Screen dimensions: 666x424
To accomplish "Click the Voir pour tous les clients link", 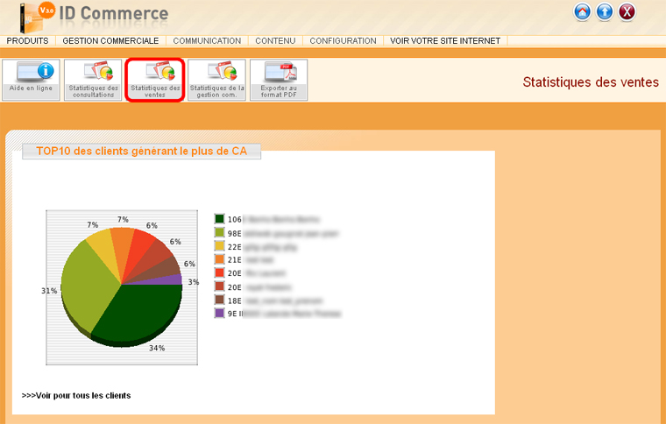I will point(76,396).
